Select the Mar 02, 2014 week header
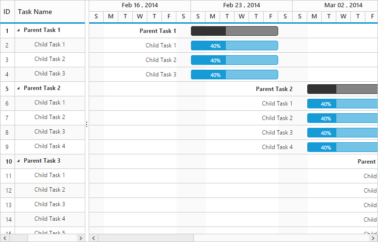 343,5
